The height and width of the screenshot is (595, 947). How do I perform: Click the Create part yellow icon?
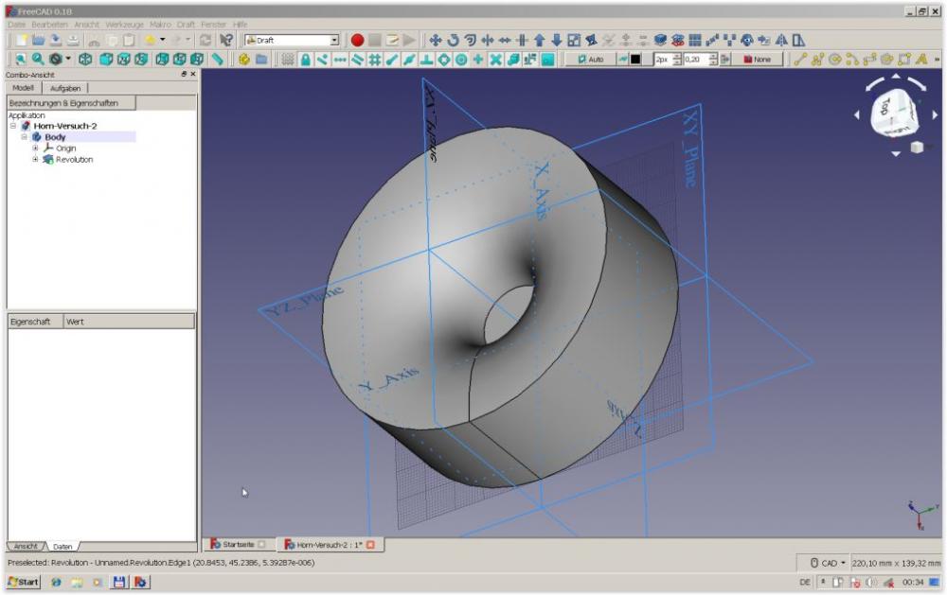pyautogui.click(x=244, y=60)
